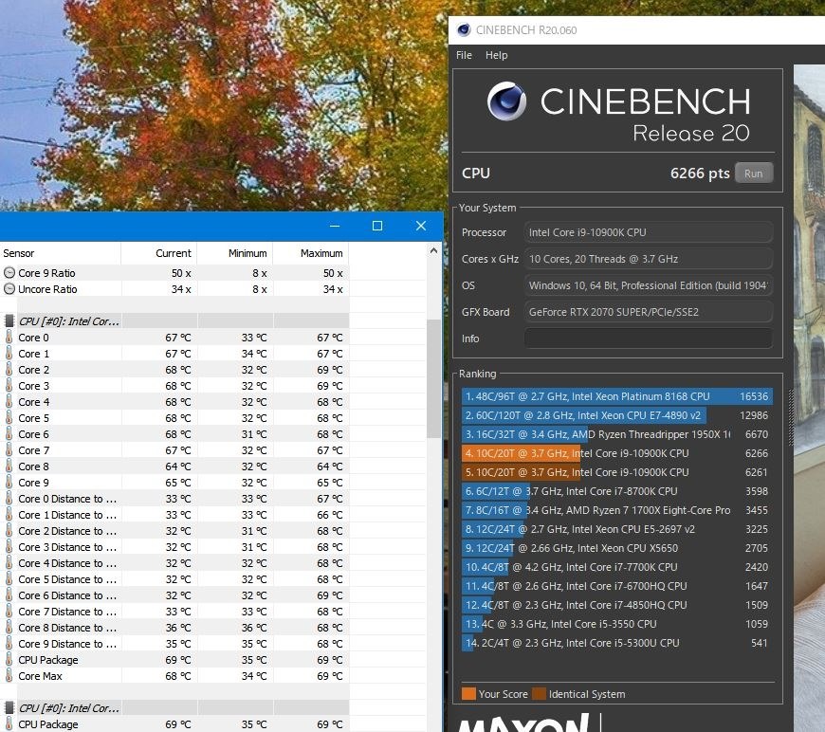Click the Core 4 thermometer icon
Image resolution: width=825 pixels, height=732 pixels.
point(9,401)
